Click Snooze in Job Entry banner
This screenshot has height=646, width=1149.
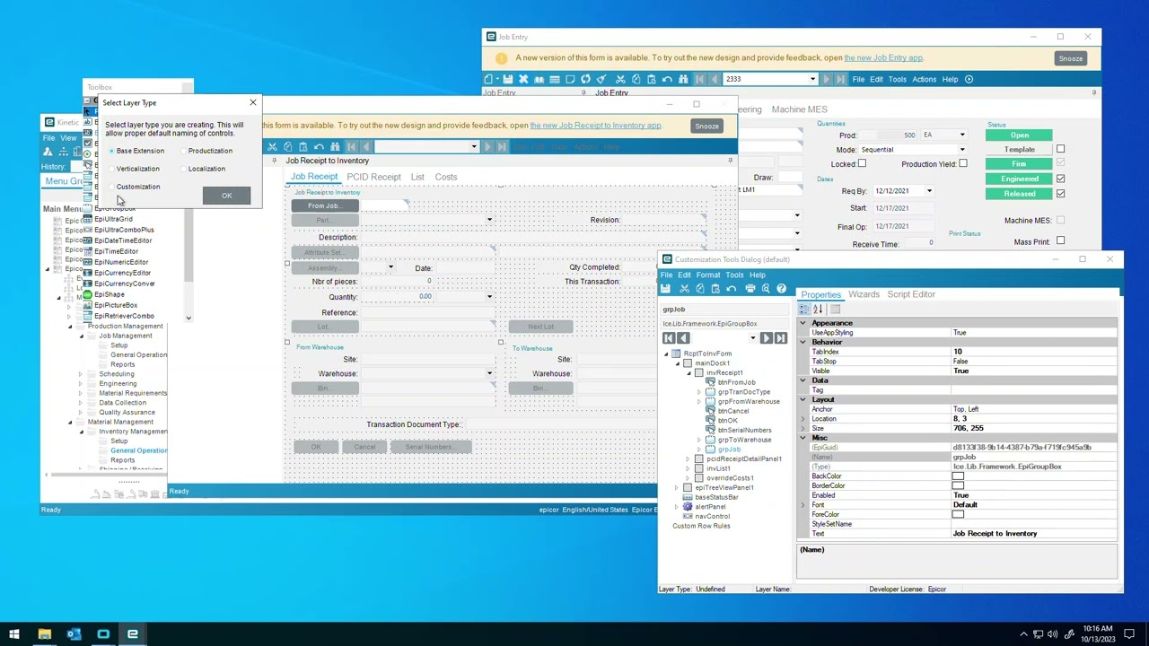1070,58
